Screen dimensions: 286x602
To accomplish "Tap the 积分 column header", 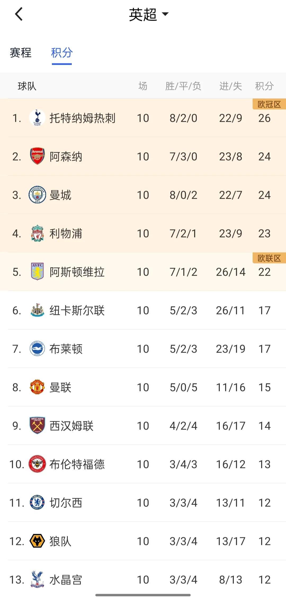I will 264,86.
